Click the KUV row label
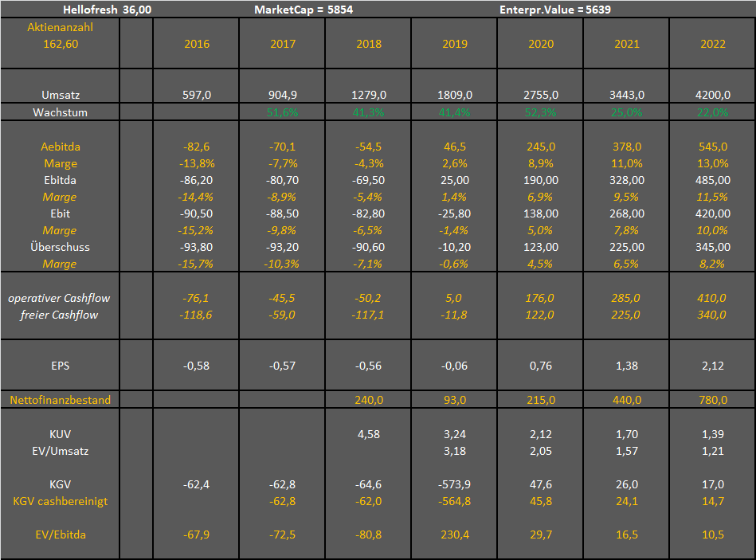Viewport: 756px width, 560px height. click(x=61, y=434)
